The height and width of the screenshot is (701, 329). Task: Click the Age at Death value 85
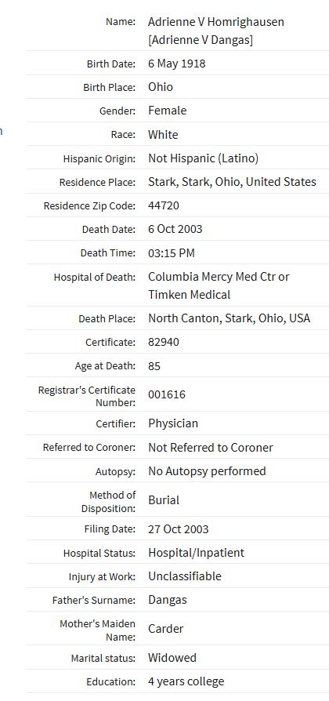(154, 366)
